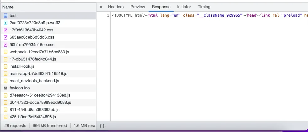Click the rel="preload" attribute text
The height and width of the screenshot is (132, 308).
point(287,15)
